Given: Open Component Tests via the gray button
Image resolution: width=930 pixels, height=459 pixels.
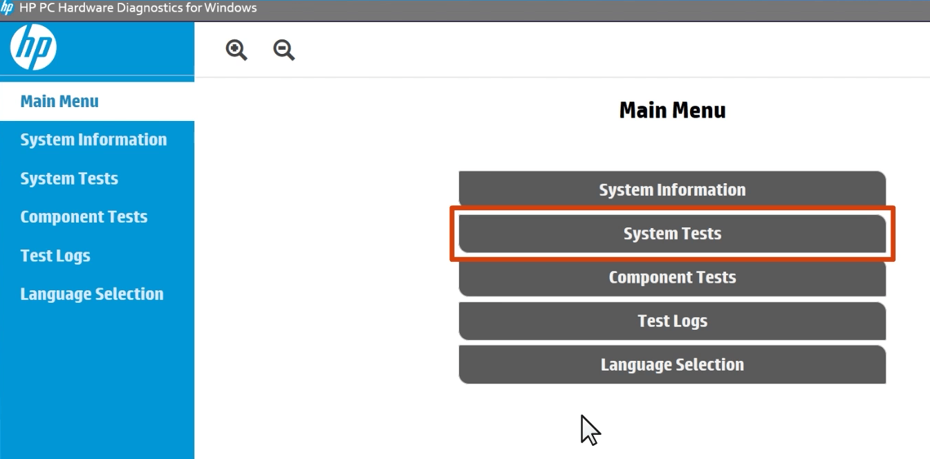Looking at the screenshot, I should (672, 278).
